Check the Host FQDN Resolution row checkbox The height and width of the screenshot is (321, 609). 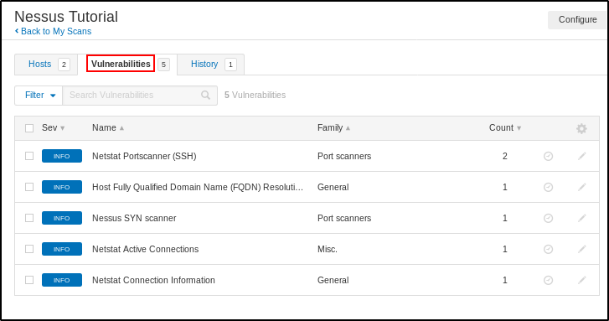pyautogui.click(x=29, y=187)
